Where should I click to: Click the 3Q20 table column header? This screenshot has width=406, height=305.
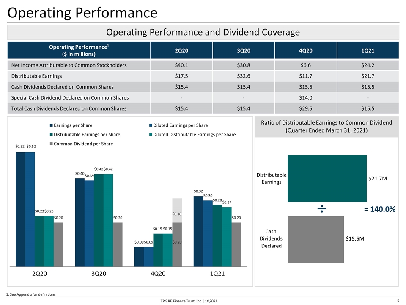(244, 50)
